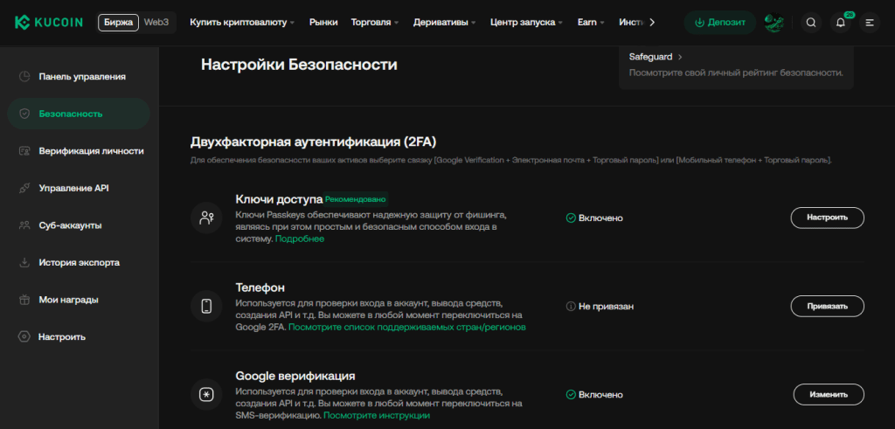Expand the Купить криптовалюту dropdown
Screen dimensions: 895x429
pyautogui.click(x=242, y=22)
